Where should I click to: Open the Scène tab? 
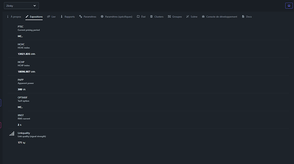192,17
